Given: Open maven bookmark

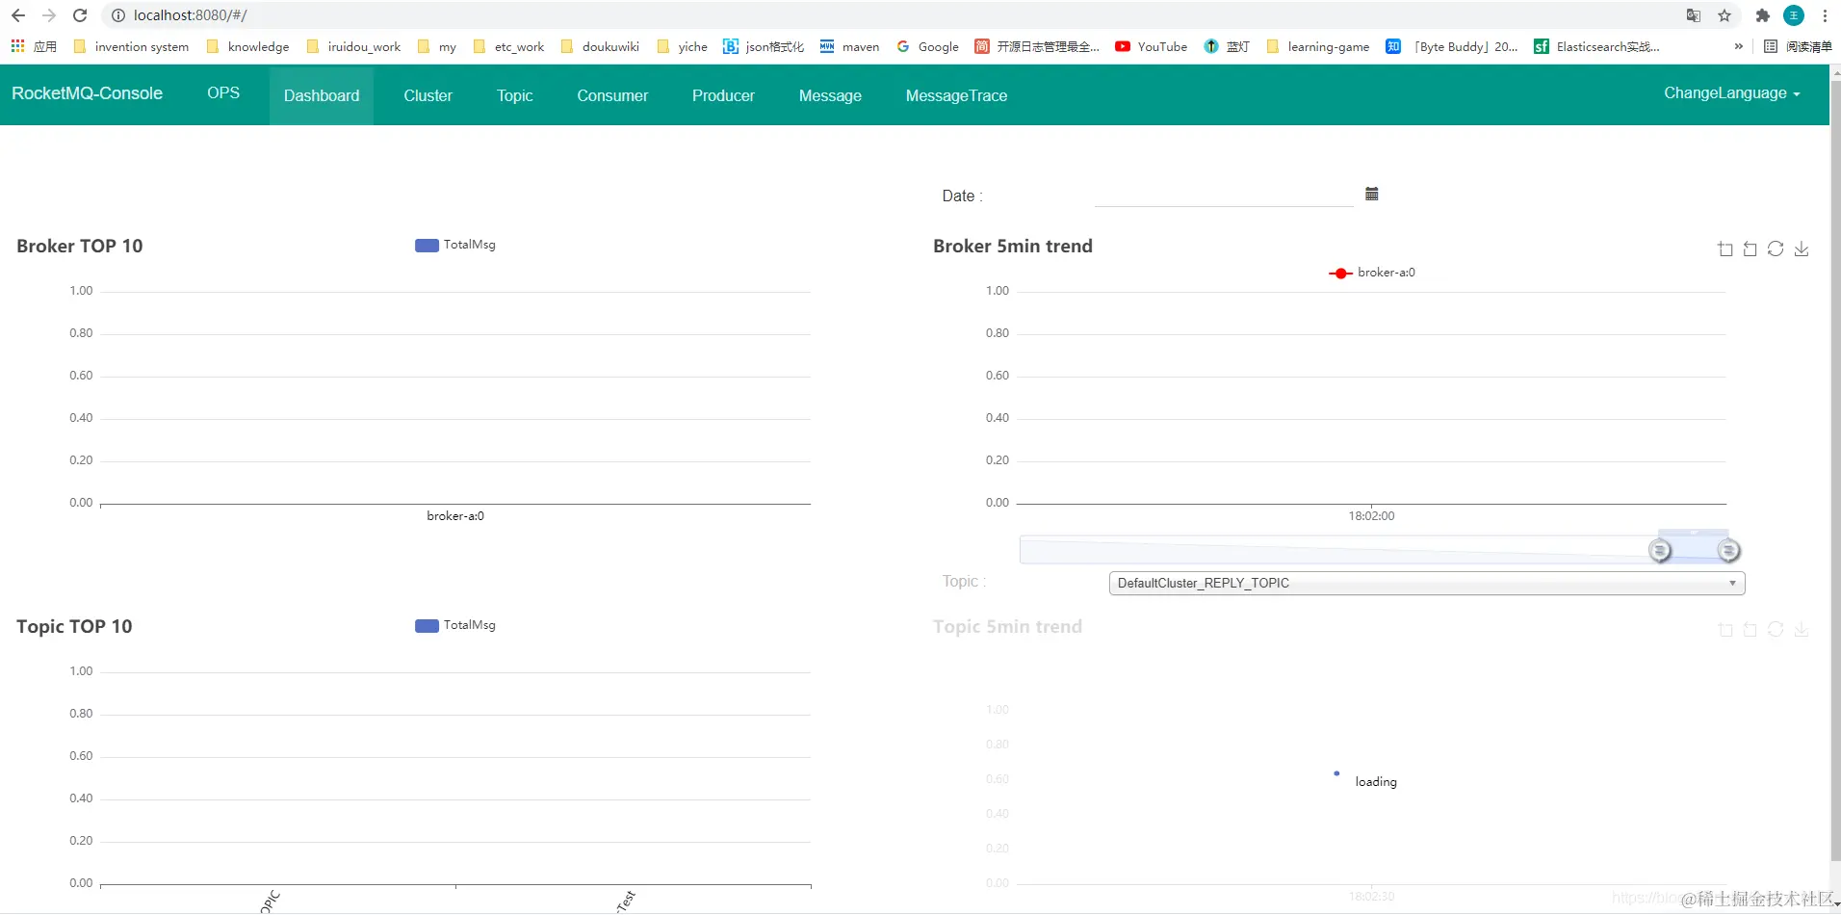Looking at the screenshot, I should 849,46.
